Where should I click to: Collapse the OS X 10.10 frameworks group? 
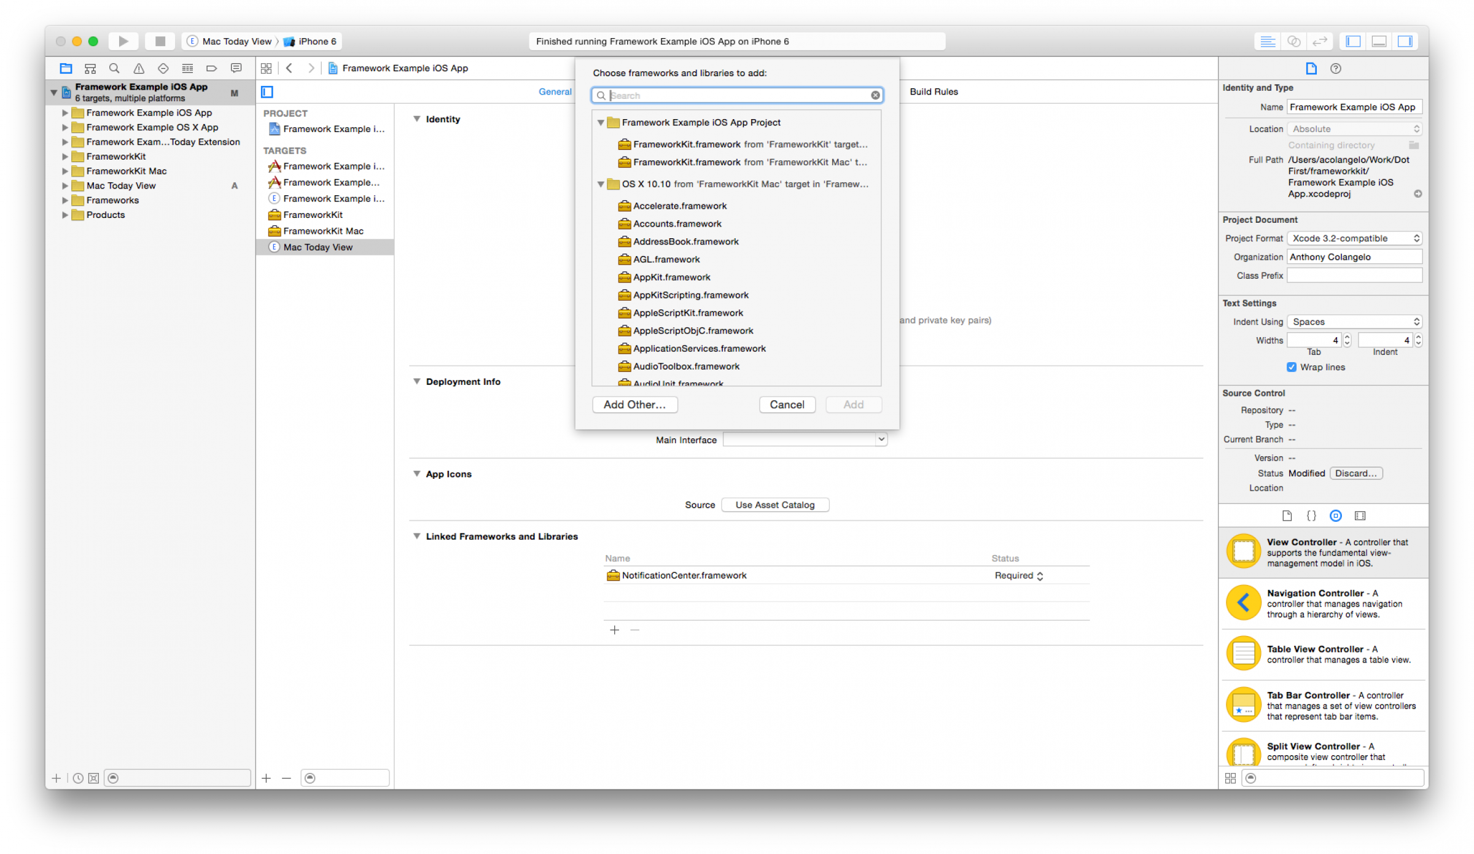pyautogui.click(x=601, y=184)
